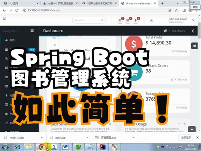Collapse the Server Usage panel caret
The height and width of the screenshot is (151, 201).
pyautogui.click(x=179, y=124)
